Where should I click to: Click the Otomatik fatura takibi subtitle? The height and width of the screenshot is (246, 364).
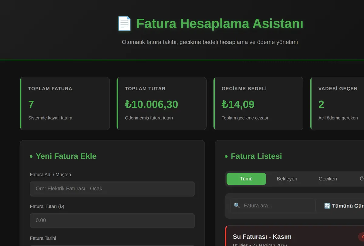coord(210,42)
